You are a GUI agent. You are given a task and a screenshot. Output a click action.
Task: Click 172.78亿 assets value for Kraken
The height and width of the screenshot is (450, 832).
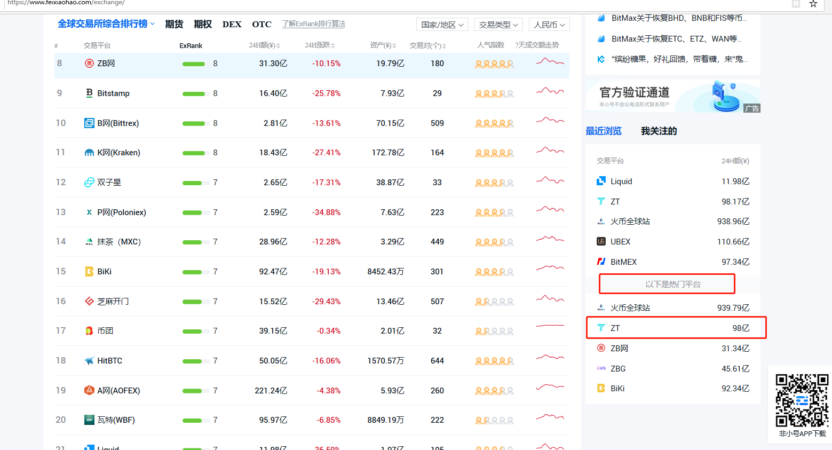pyautogui.click(x=388, y=153)
